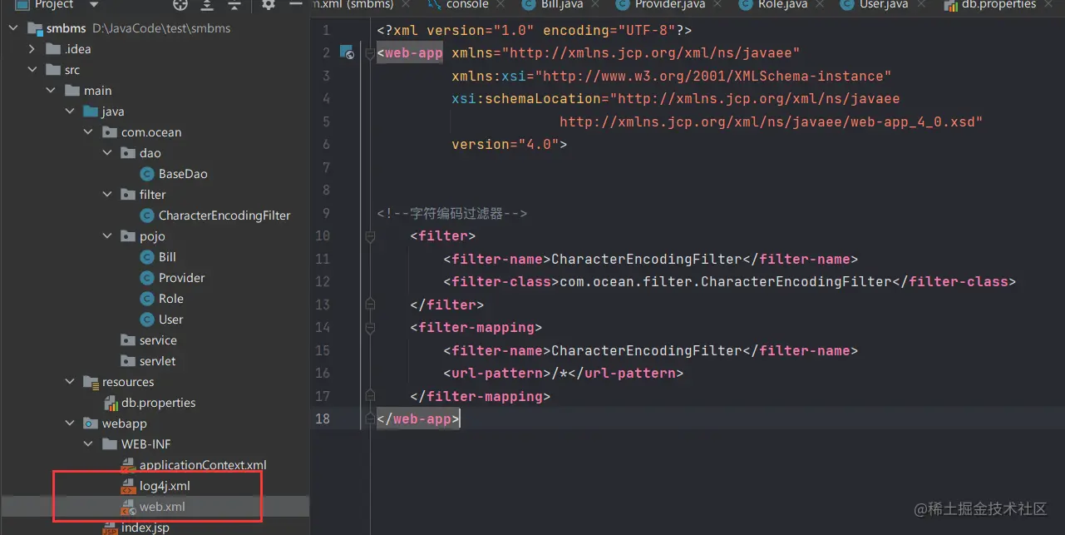Click the Chinese filter comment on line 9
The height and width of the screenshot is (535, 1065).
pyautogui.click(x=451, y=214)
